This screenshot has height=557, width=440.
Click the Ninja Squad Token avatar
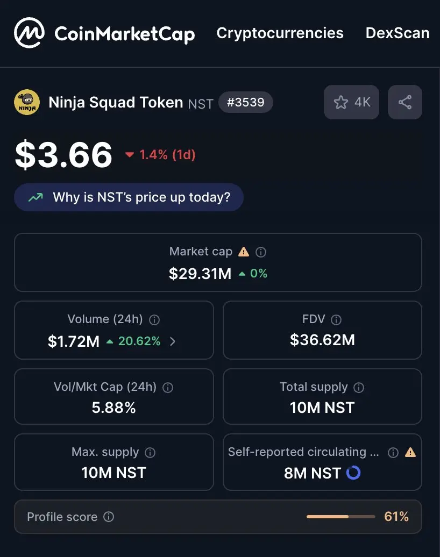point(27,102)
